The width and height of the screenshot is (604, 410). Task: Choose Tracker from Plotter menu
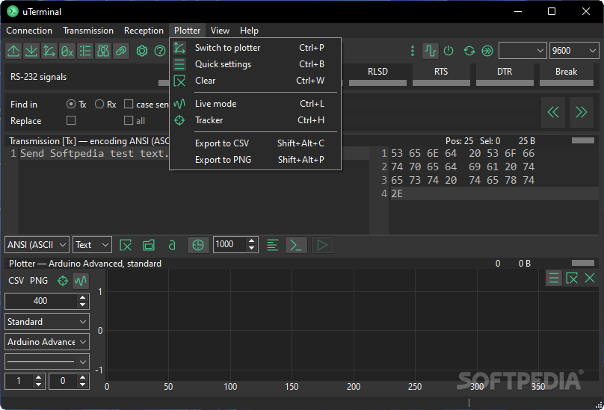coord(255,120)
